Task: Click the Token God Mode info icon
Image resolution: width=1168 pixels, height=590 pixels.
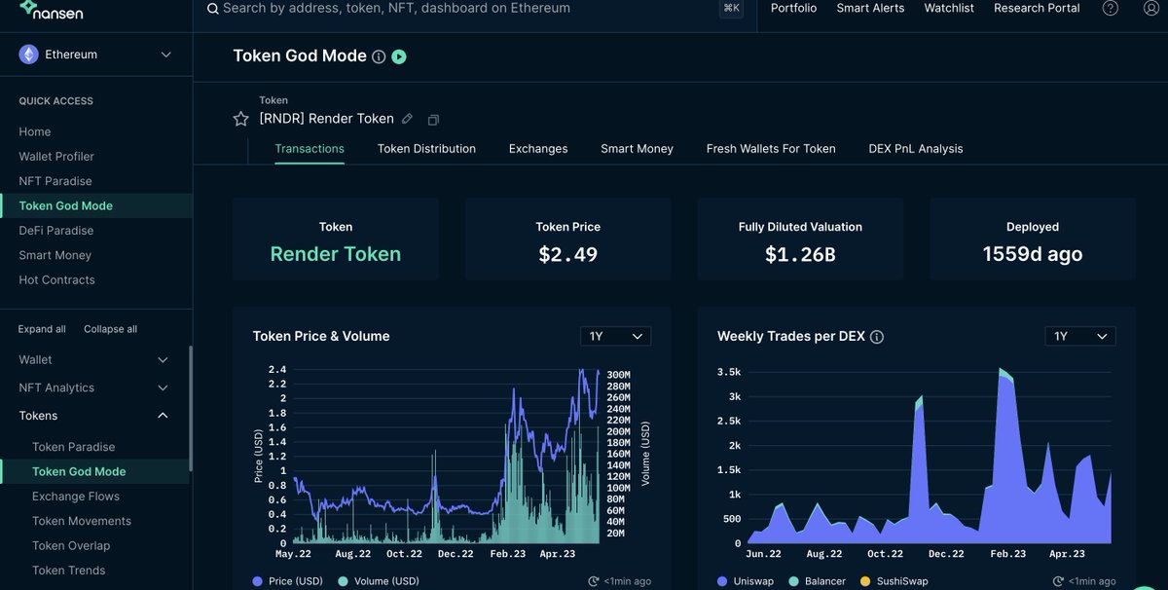Action: 379,56
